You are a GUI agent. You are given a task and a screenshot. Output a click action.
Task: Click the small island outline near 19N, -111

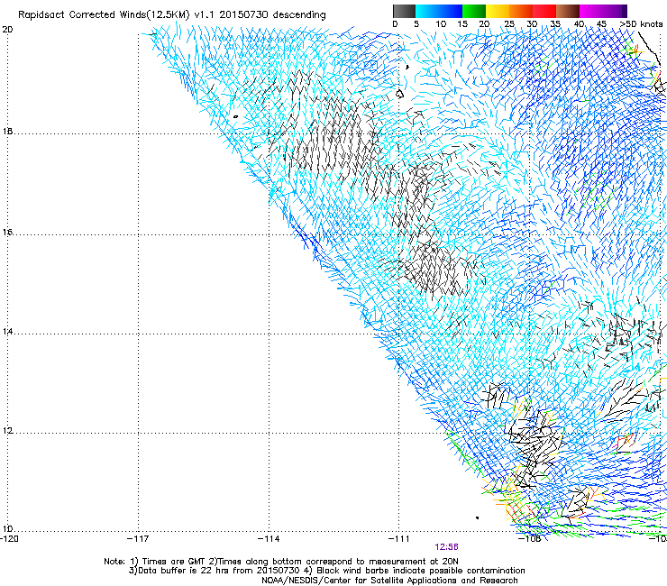coord(399,94)
